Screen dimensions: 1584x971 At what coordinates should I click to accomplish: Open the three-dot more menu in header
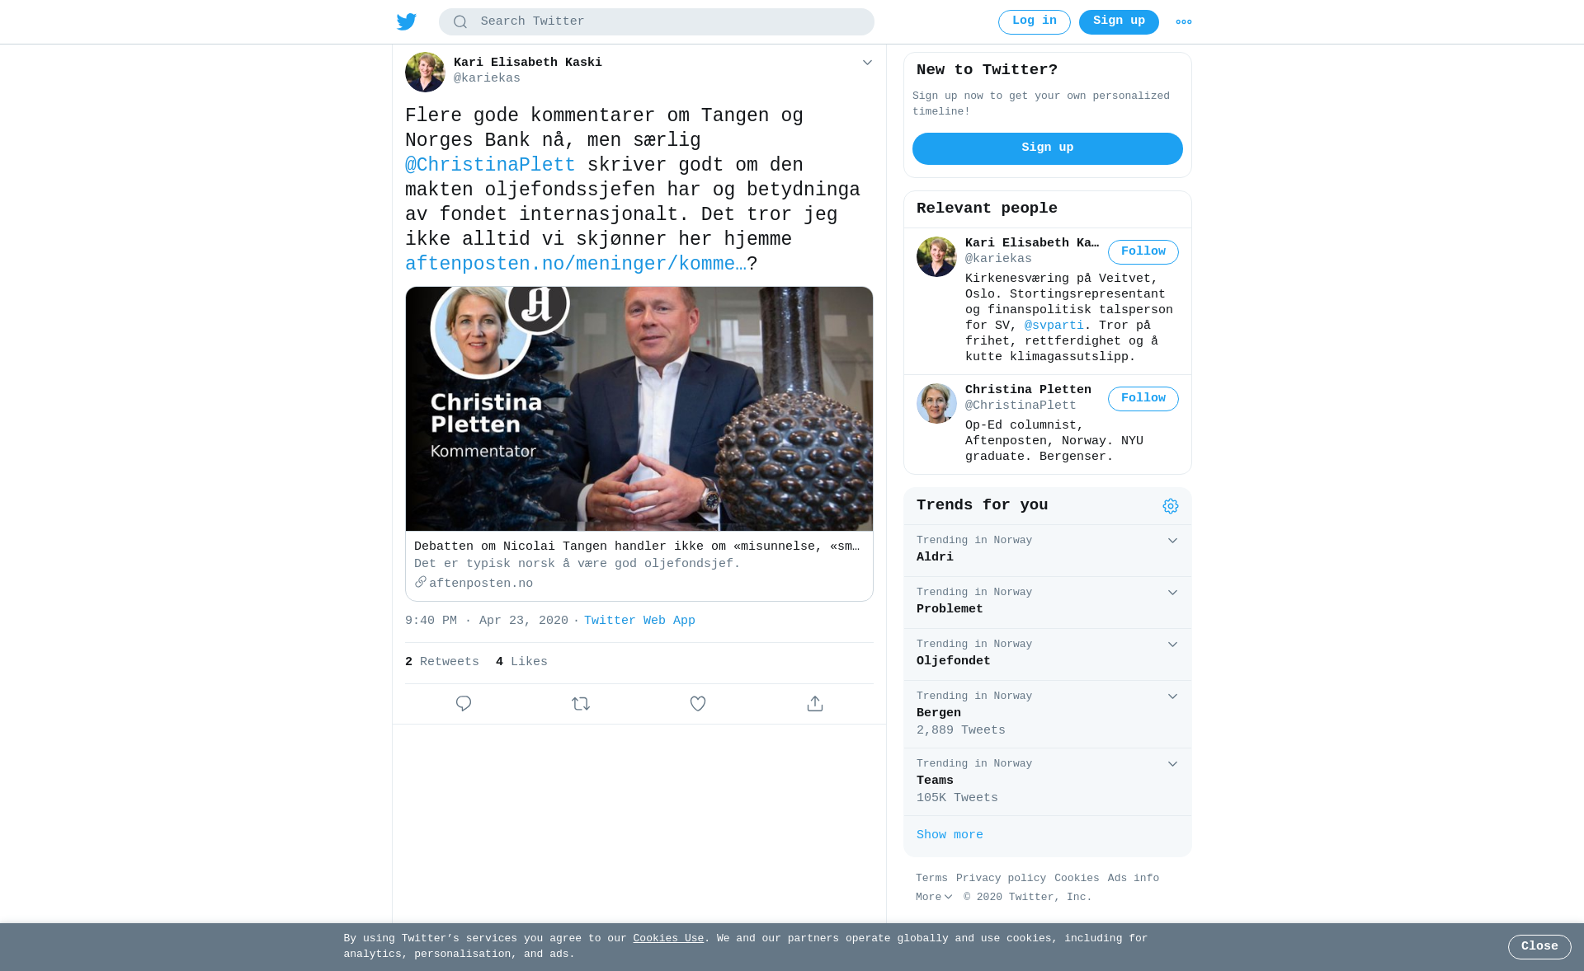pos(1184,22)
